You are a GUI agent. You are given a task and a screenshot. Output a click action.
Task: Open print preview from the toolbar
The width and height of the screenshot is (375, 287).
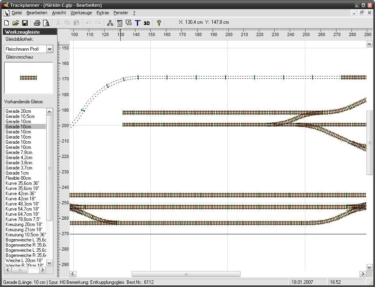point(46,23)
